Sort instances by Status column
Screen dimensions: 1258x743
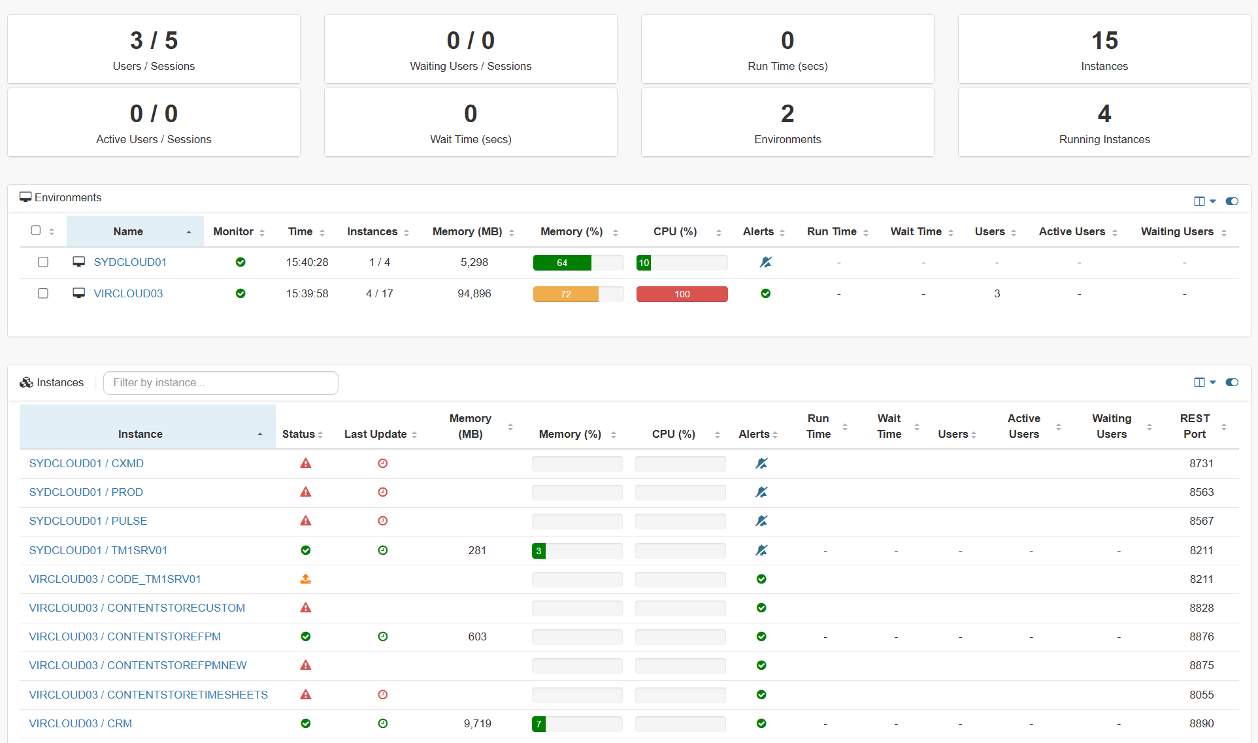[x=303, y=434]
